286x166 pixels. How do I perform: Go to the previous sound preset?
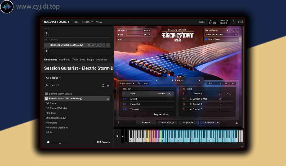click(x=234, y=30)
